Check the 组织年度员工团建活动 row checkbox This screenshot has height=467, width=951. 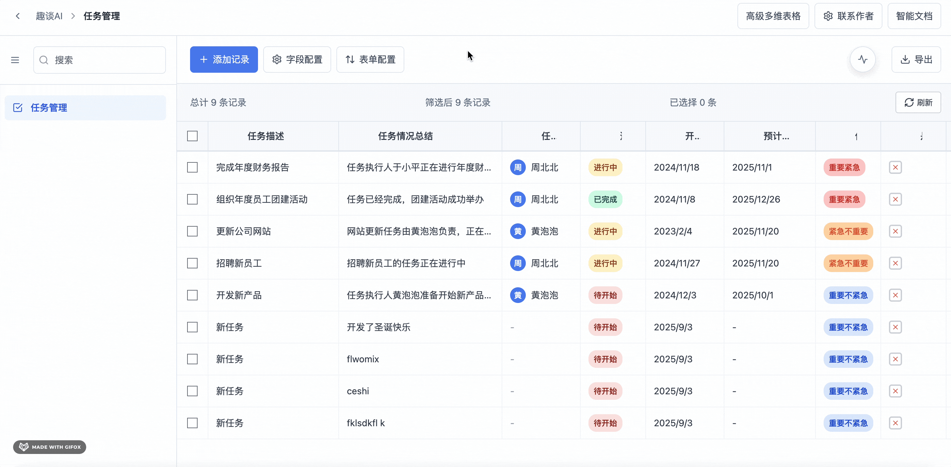click(x=192, y=199)
